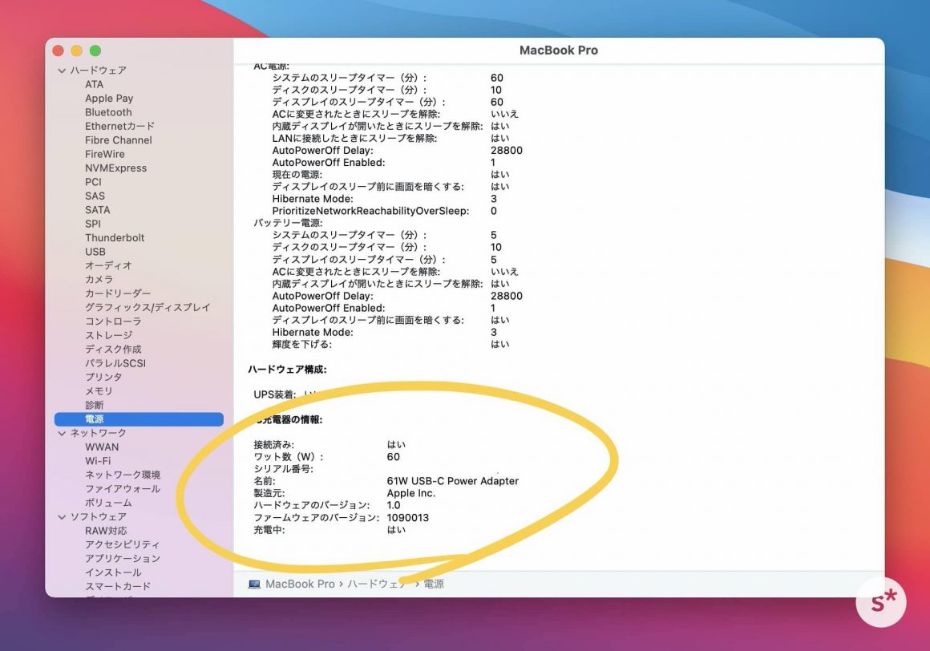The width and height of the screenshot is (930, 651).
Task: Select Bluetooth in the hardware list
Action: pos(108,112)
